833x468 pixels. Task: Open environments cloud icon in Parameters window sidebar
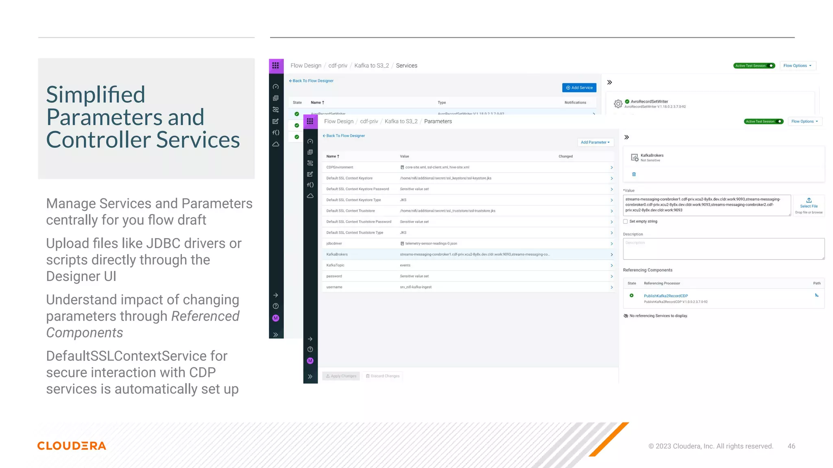[x=310, y=196]
